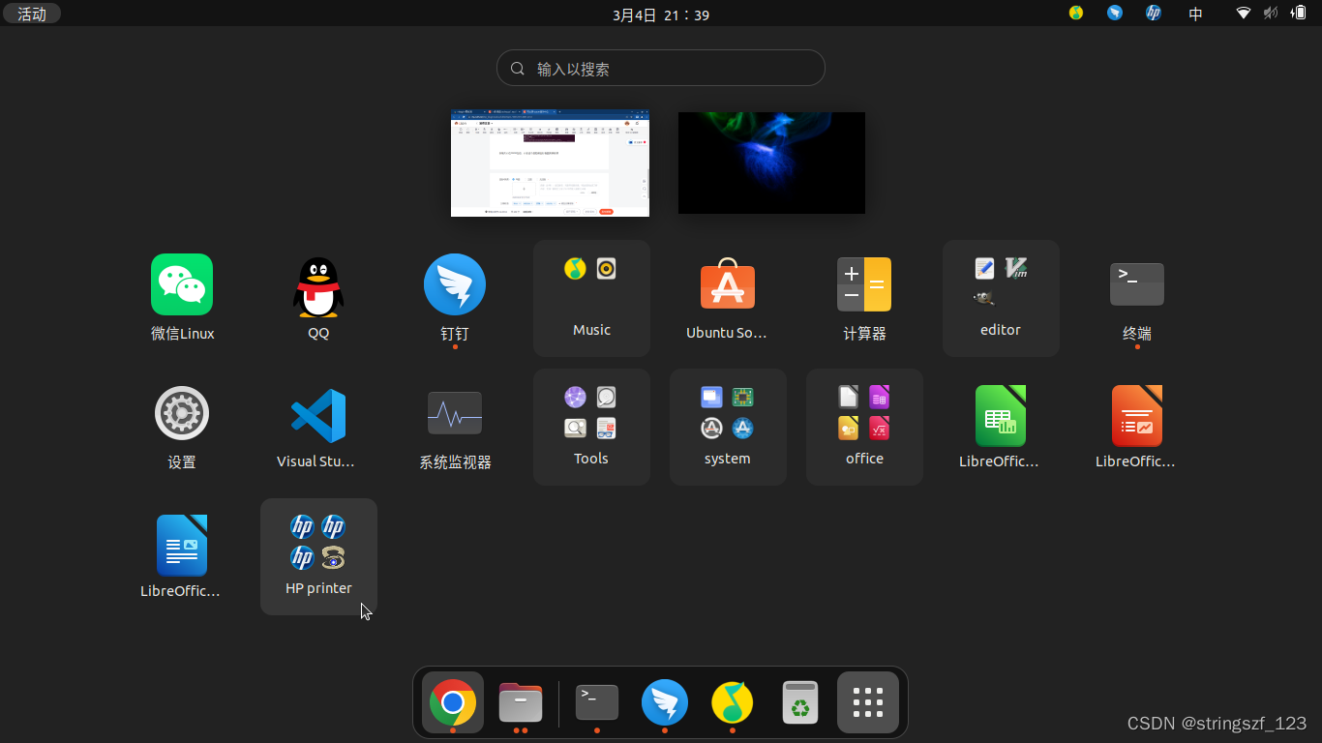Launch LibreOffice Impress orange presentation app
This screenshot has height=743, width=1322.
coord(1137,414)
